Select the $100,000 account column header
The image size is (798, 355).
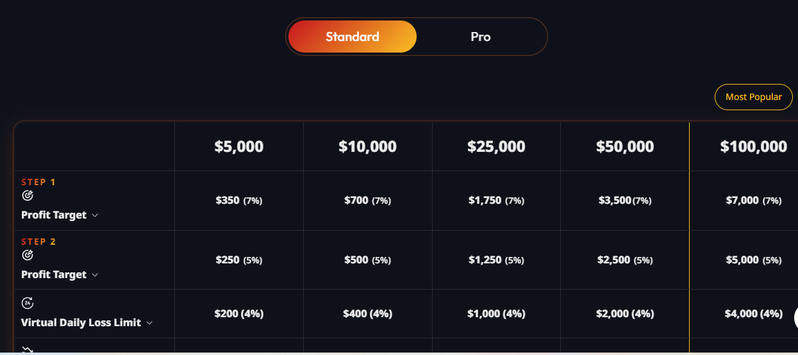[753, 147]
